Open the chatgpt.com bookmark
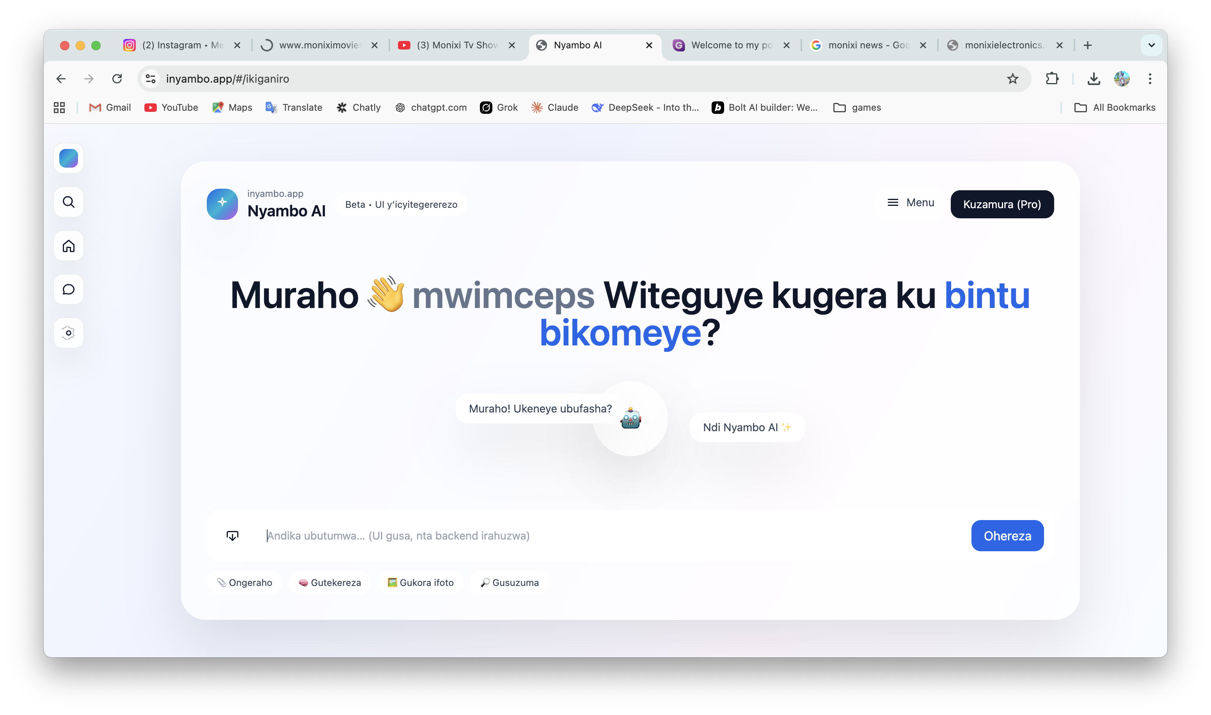1211x715 pixels. pyautogui.click(x=430, y=108)
